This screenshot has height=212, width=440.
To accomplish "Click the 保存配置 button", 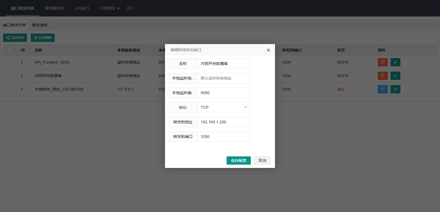I will tap(238, 161).
